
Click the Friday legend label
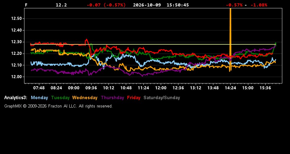pyautogui.click(x=134, y=98)
